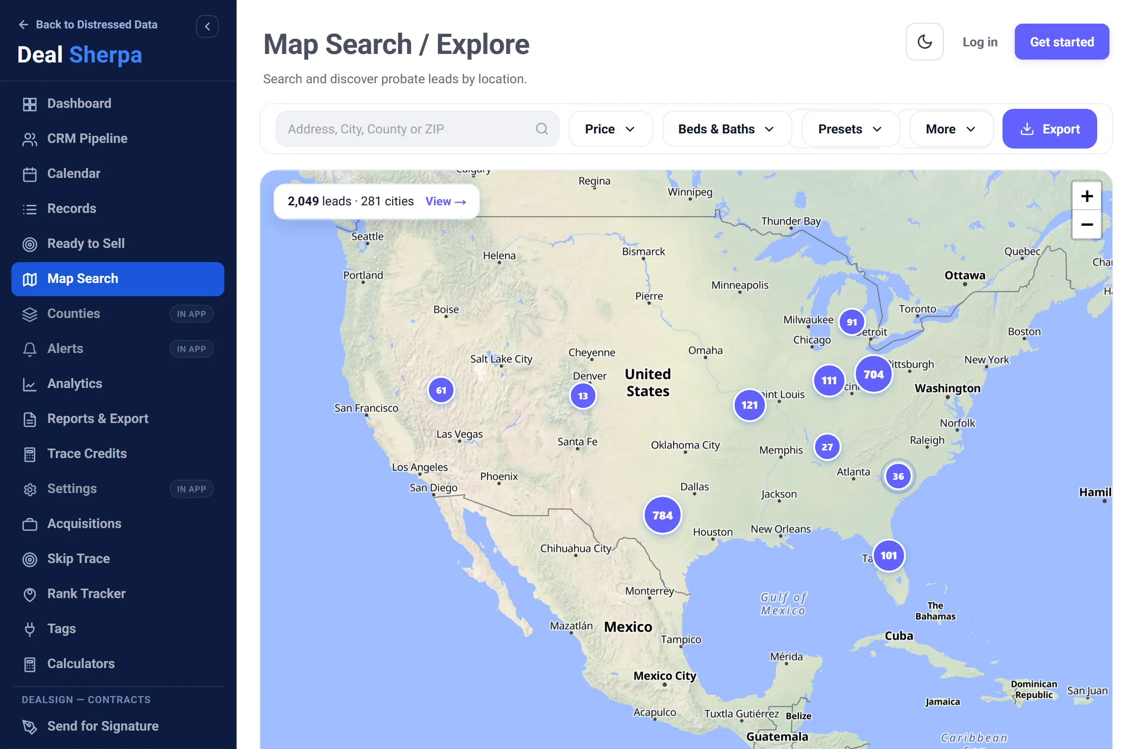
Task: Click the 91 cluster near Detroit
Action: click(x=852, y=322)
